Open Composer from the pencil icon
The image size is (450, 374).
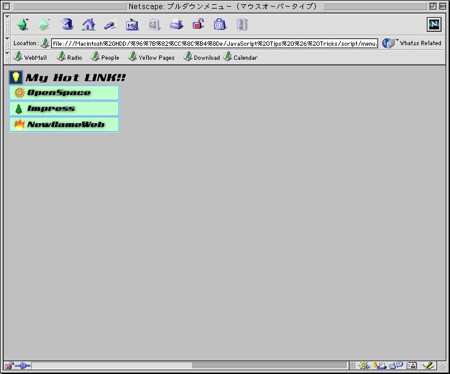(428, 365)
